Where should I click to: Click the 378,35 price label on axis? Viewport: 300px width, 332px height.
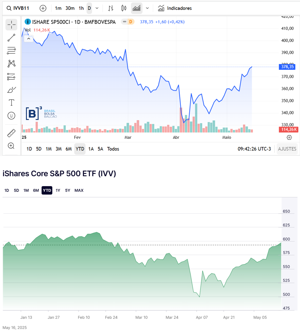click(x=288, y=67)
